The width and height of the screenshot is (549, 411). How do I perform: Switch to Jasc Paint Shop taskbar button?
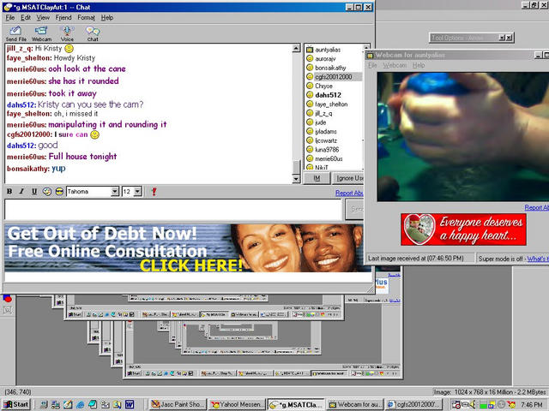178,404
